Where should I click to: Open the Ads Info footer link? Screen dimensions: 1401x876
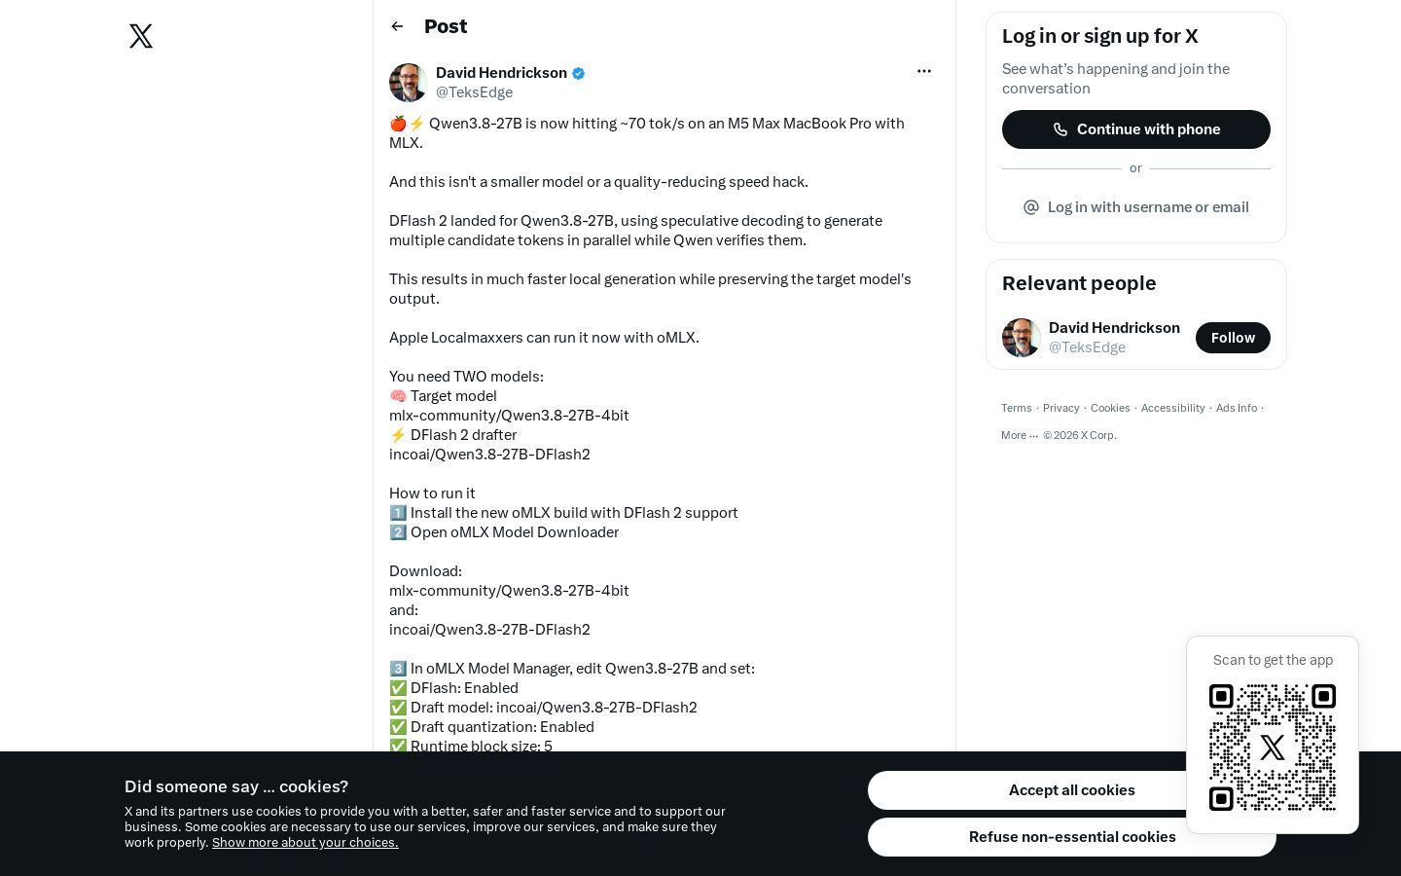point(1237,408)
